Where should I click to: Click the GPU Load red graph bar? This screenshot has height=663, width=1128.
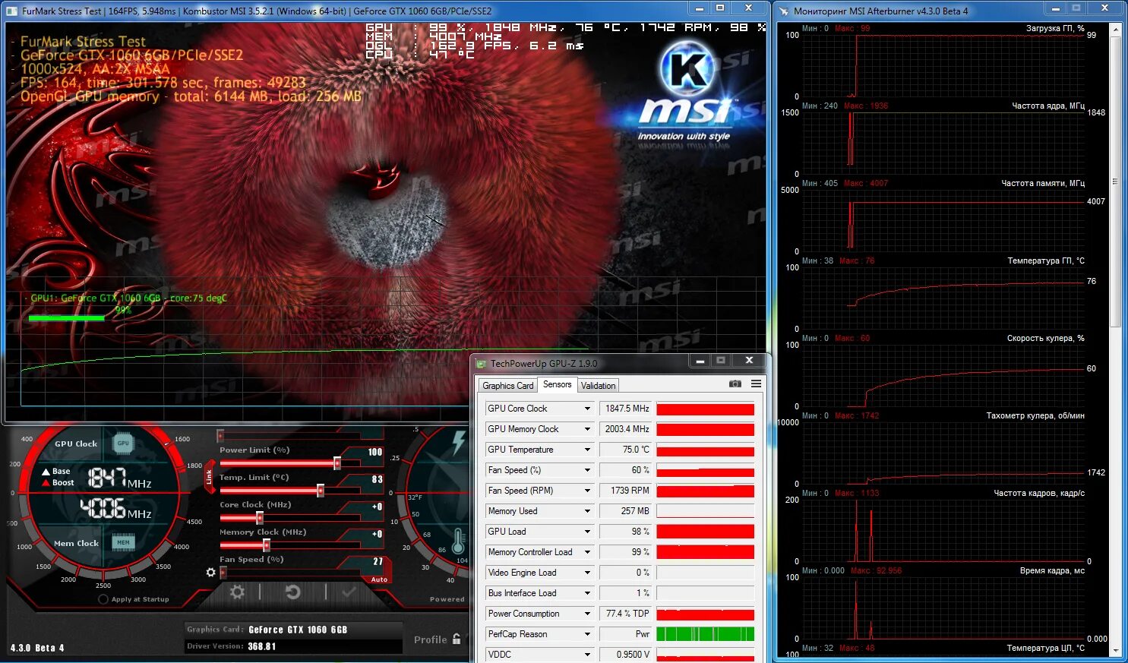point(706,532)
